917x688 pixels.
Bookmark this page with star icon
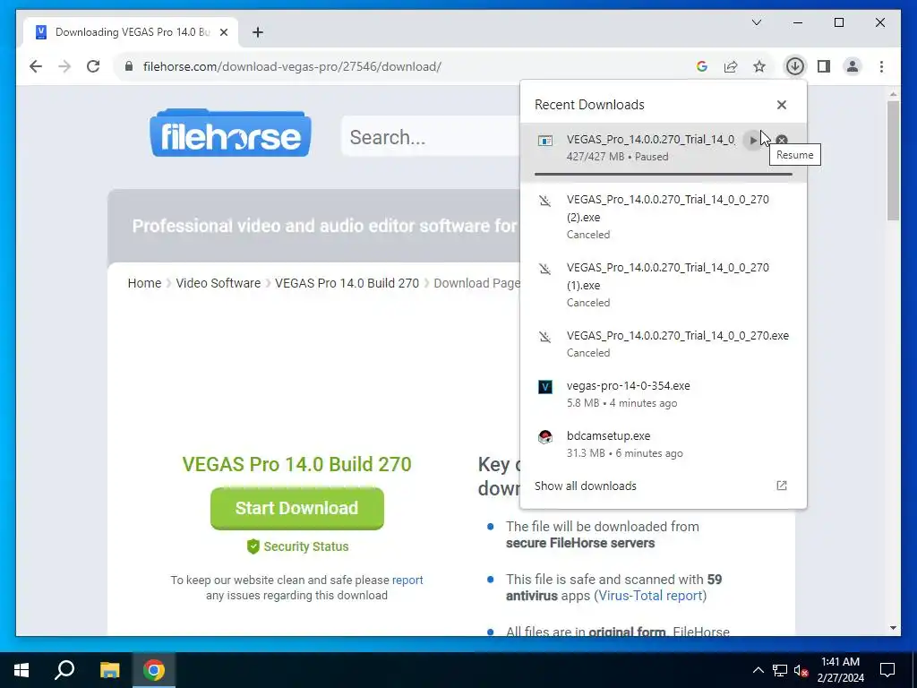[x=759, y=66]
